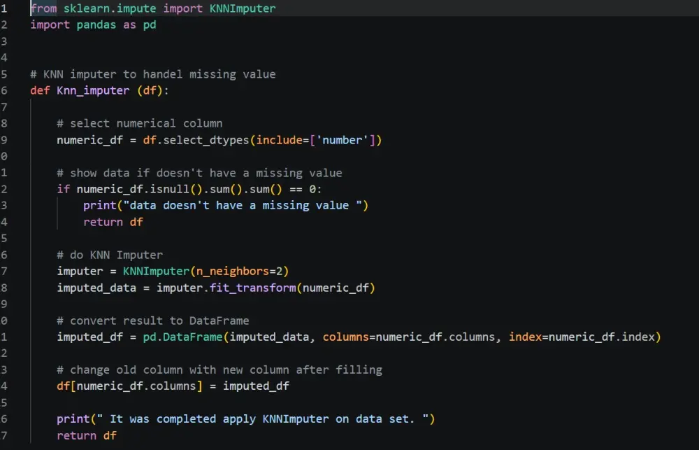Click the 'imputer' variable assignment before KNNImputer
This screenshot has width=699, height=450.
click(x=80, y=272)
